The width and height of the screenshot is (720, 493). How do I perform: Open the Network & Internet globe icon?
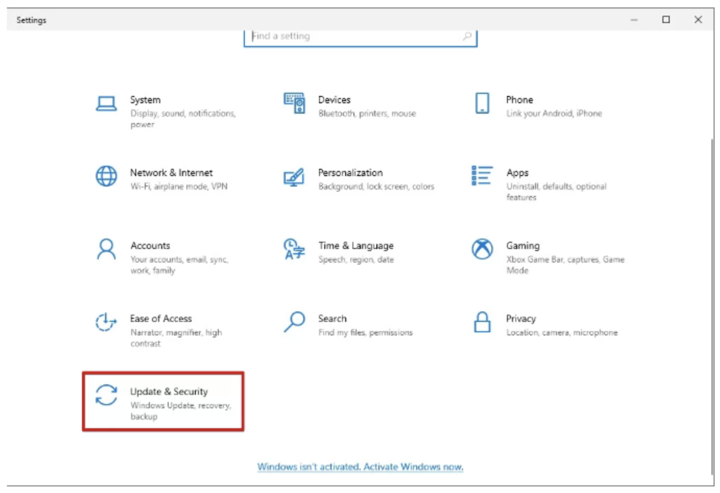pyautogui.click(x=106, y=176)
